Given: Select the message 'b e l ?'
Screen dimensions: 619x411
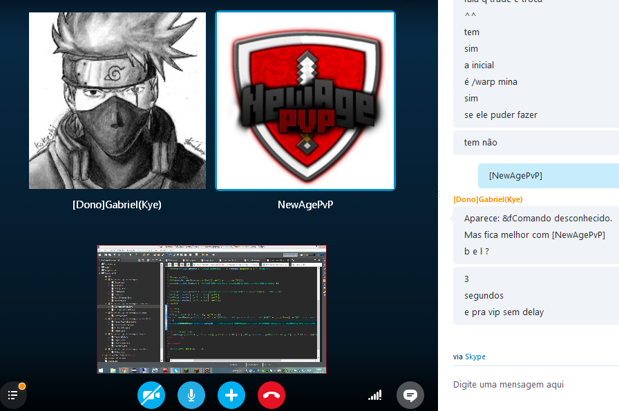Looking at the screenshot, I should pyautogui.click(x=477, y=252).
